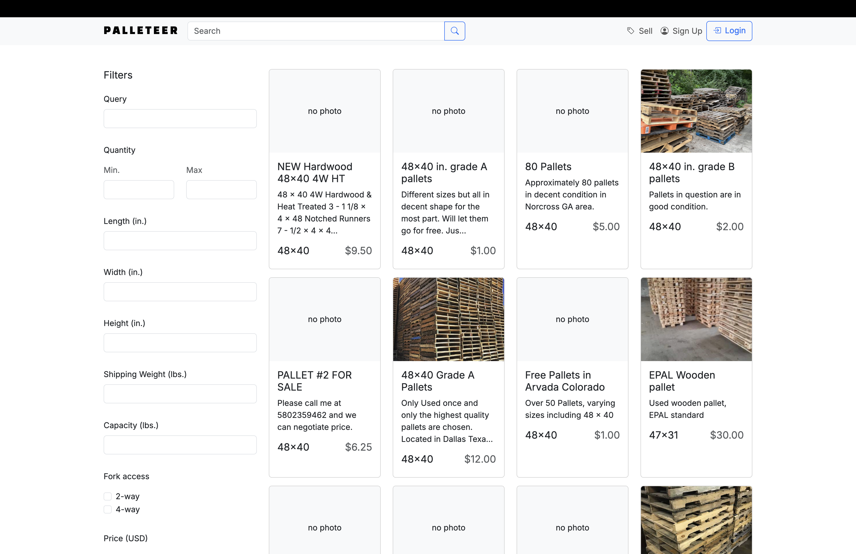
Task: Click the PALLETEER logo
Action: tap(140, 31)
